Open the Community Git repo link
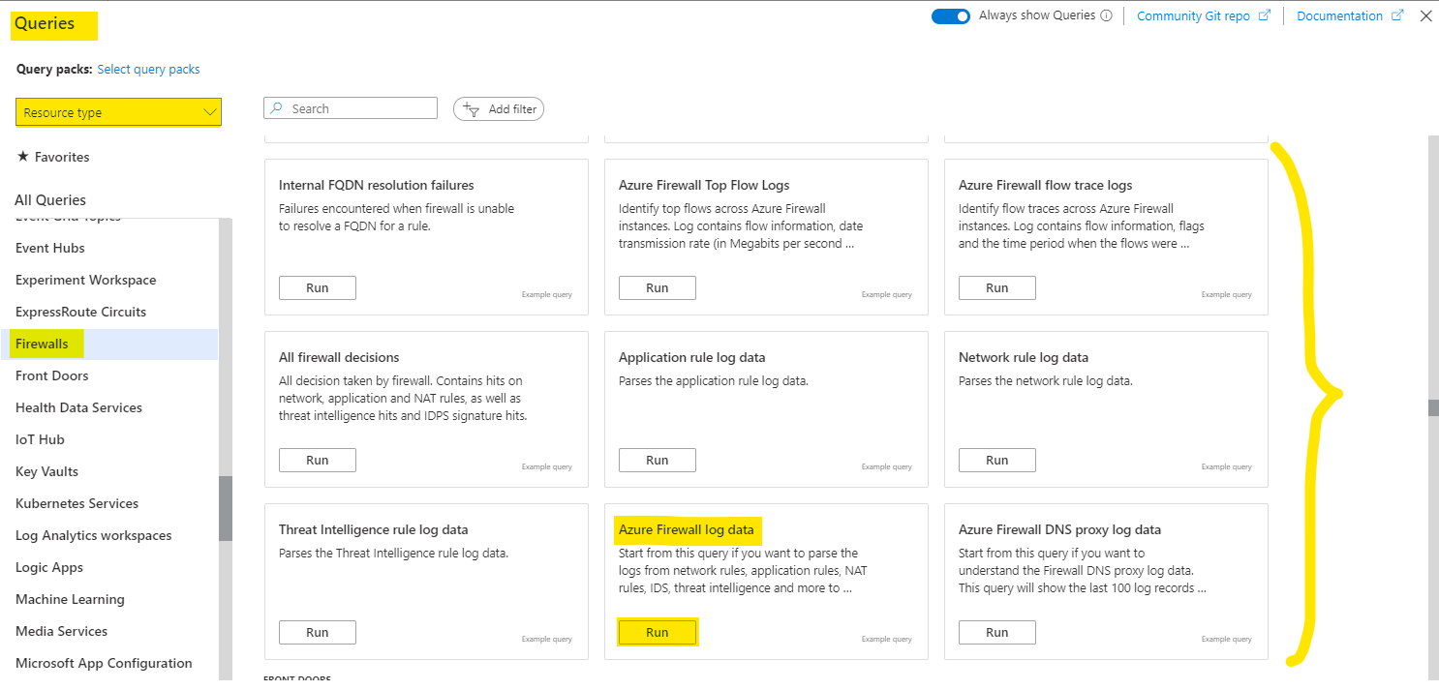 click(1193, 16)
